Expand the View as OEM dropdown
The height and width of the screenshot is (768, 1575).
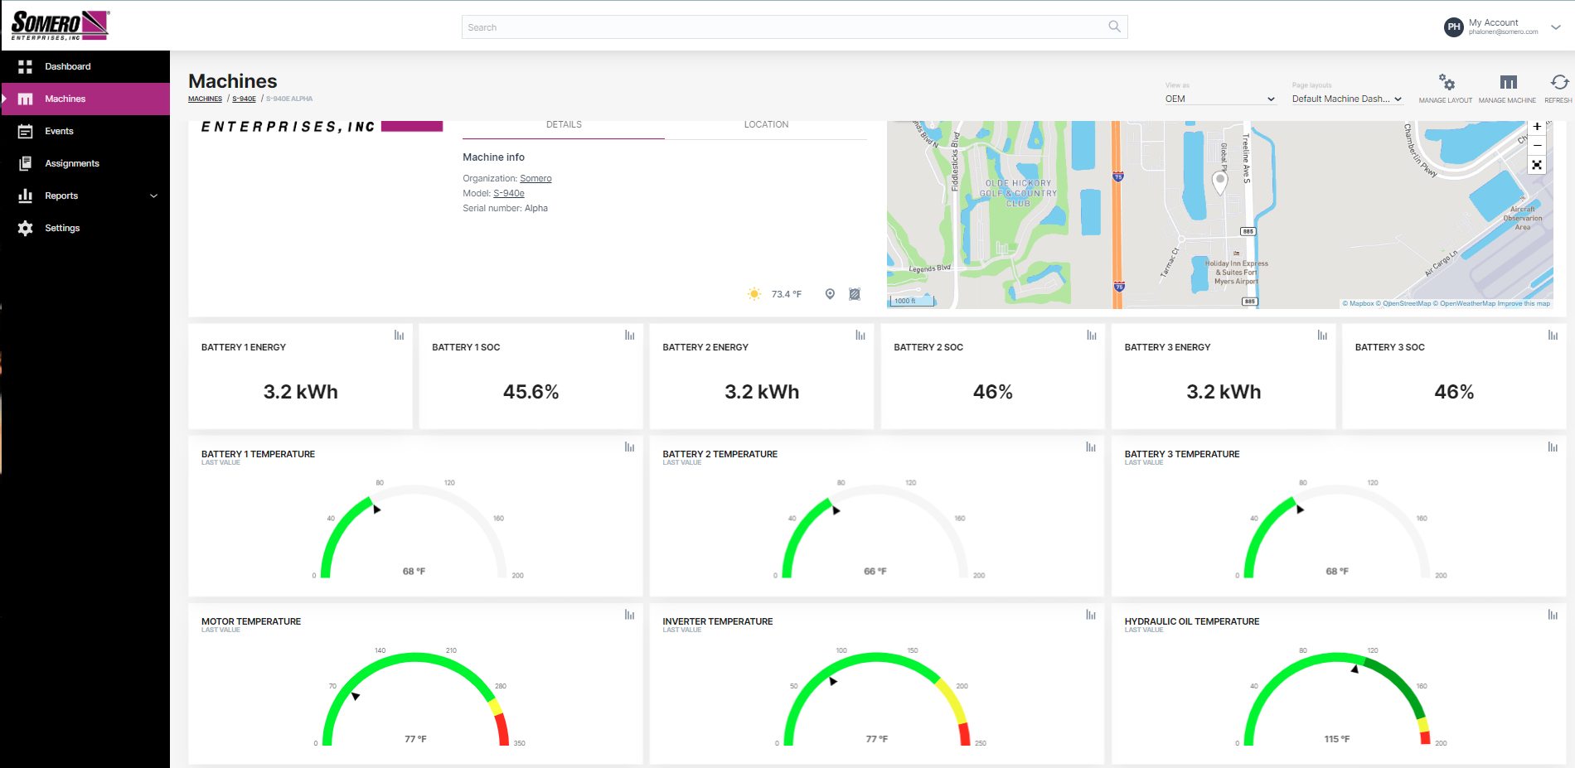1219,99
